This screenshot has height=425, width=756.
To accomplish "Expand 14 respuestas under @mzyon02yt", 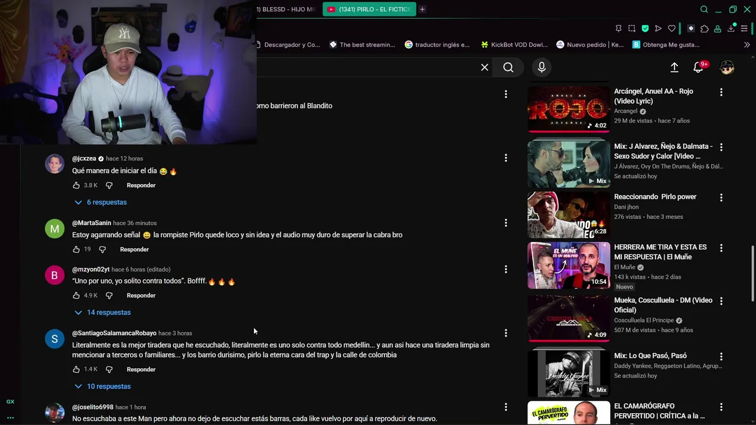I will point(103,312).
